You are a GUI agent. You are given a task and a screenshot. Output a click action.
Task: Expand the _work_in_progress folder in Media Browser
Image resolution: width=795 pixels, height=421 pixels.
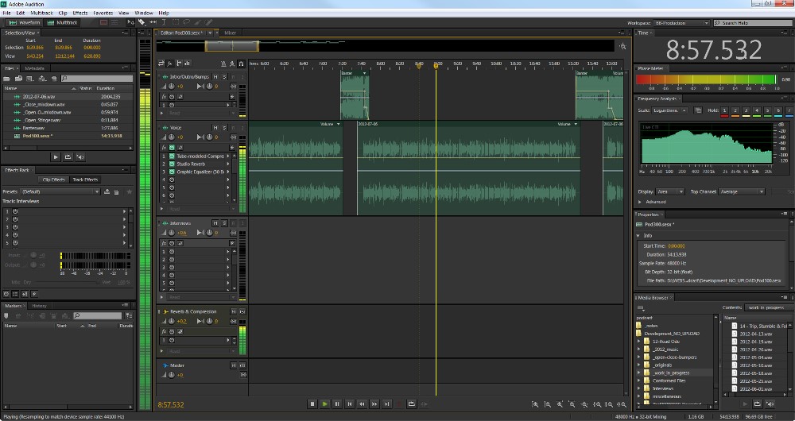639,373
